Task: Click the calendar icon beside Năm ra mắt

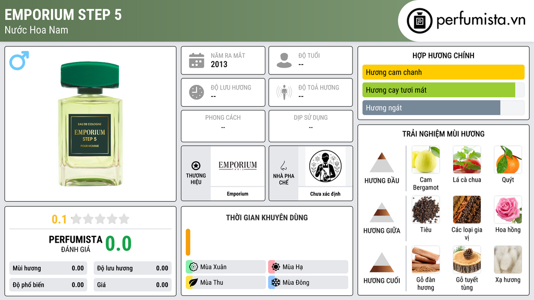Action: tap(197, 60)
